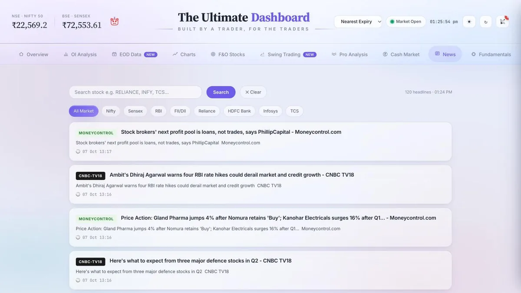The width and height of the screenshot is (521, 293).
Task: Click the NEW badge beside Swing Trading
Action: coord(310,55)
